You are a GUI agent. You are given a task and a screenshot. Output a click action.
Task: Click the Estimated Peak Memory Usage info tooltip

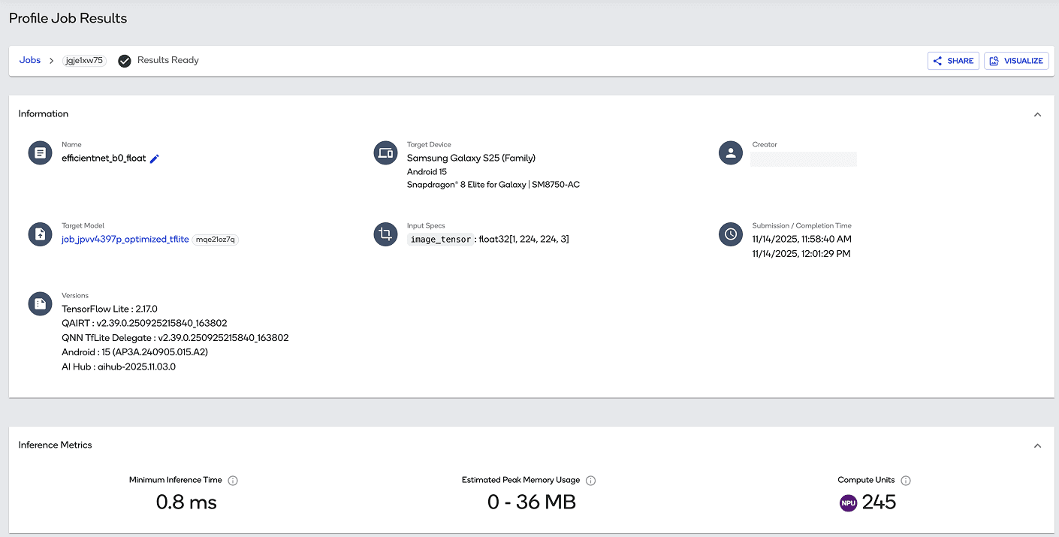591,479
